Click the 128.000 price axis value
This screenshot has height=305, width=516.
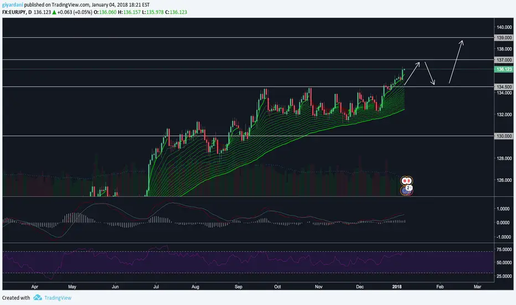504,158
